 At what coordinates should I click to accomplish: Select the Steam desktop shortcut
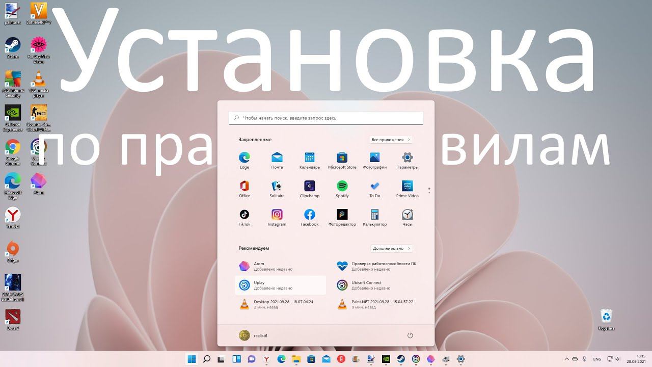12,48
